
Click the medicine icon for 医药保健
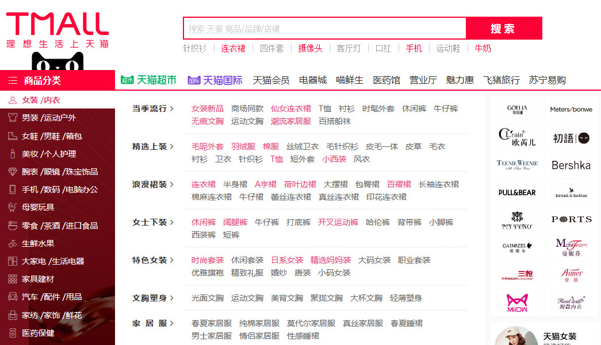(13, 333)
